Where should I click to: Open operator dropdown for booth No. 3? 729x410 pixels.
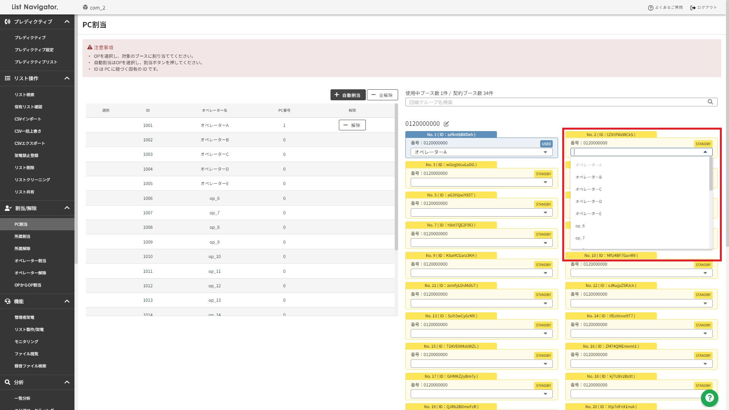[x=481, y=182]
